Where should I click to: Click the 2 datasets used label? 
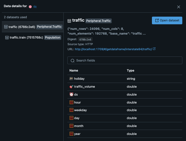click(x=15, y=17)
